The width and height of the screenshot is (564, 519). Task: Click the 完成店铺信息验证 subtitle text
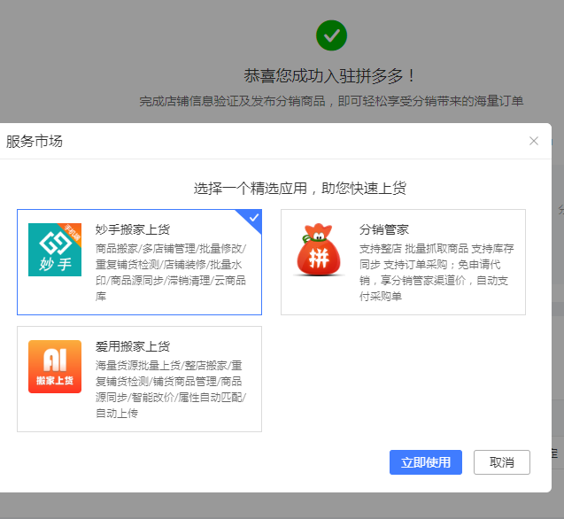331,101
